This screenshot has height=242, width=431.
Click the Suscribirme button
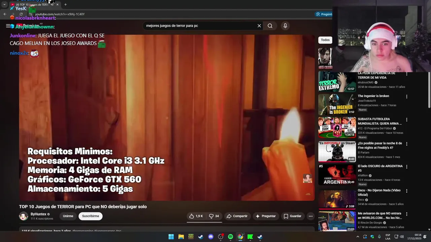tap(91, 216)
